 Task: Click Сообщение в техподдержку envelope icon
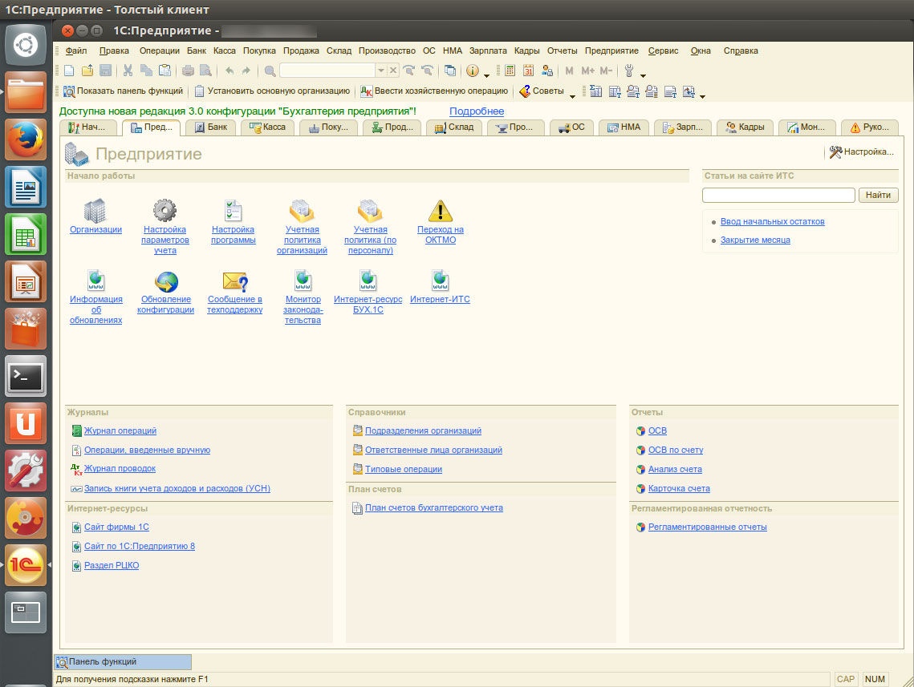coord(234,281)
